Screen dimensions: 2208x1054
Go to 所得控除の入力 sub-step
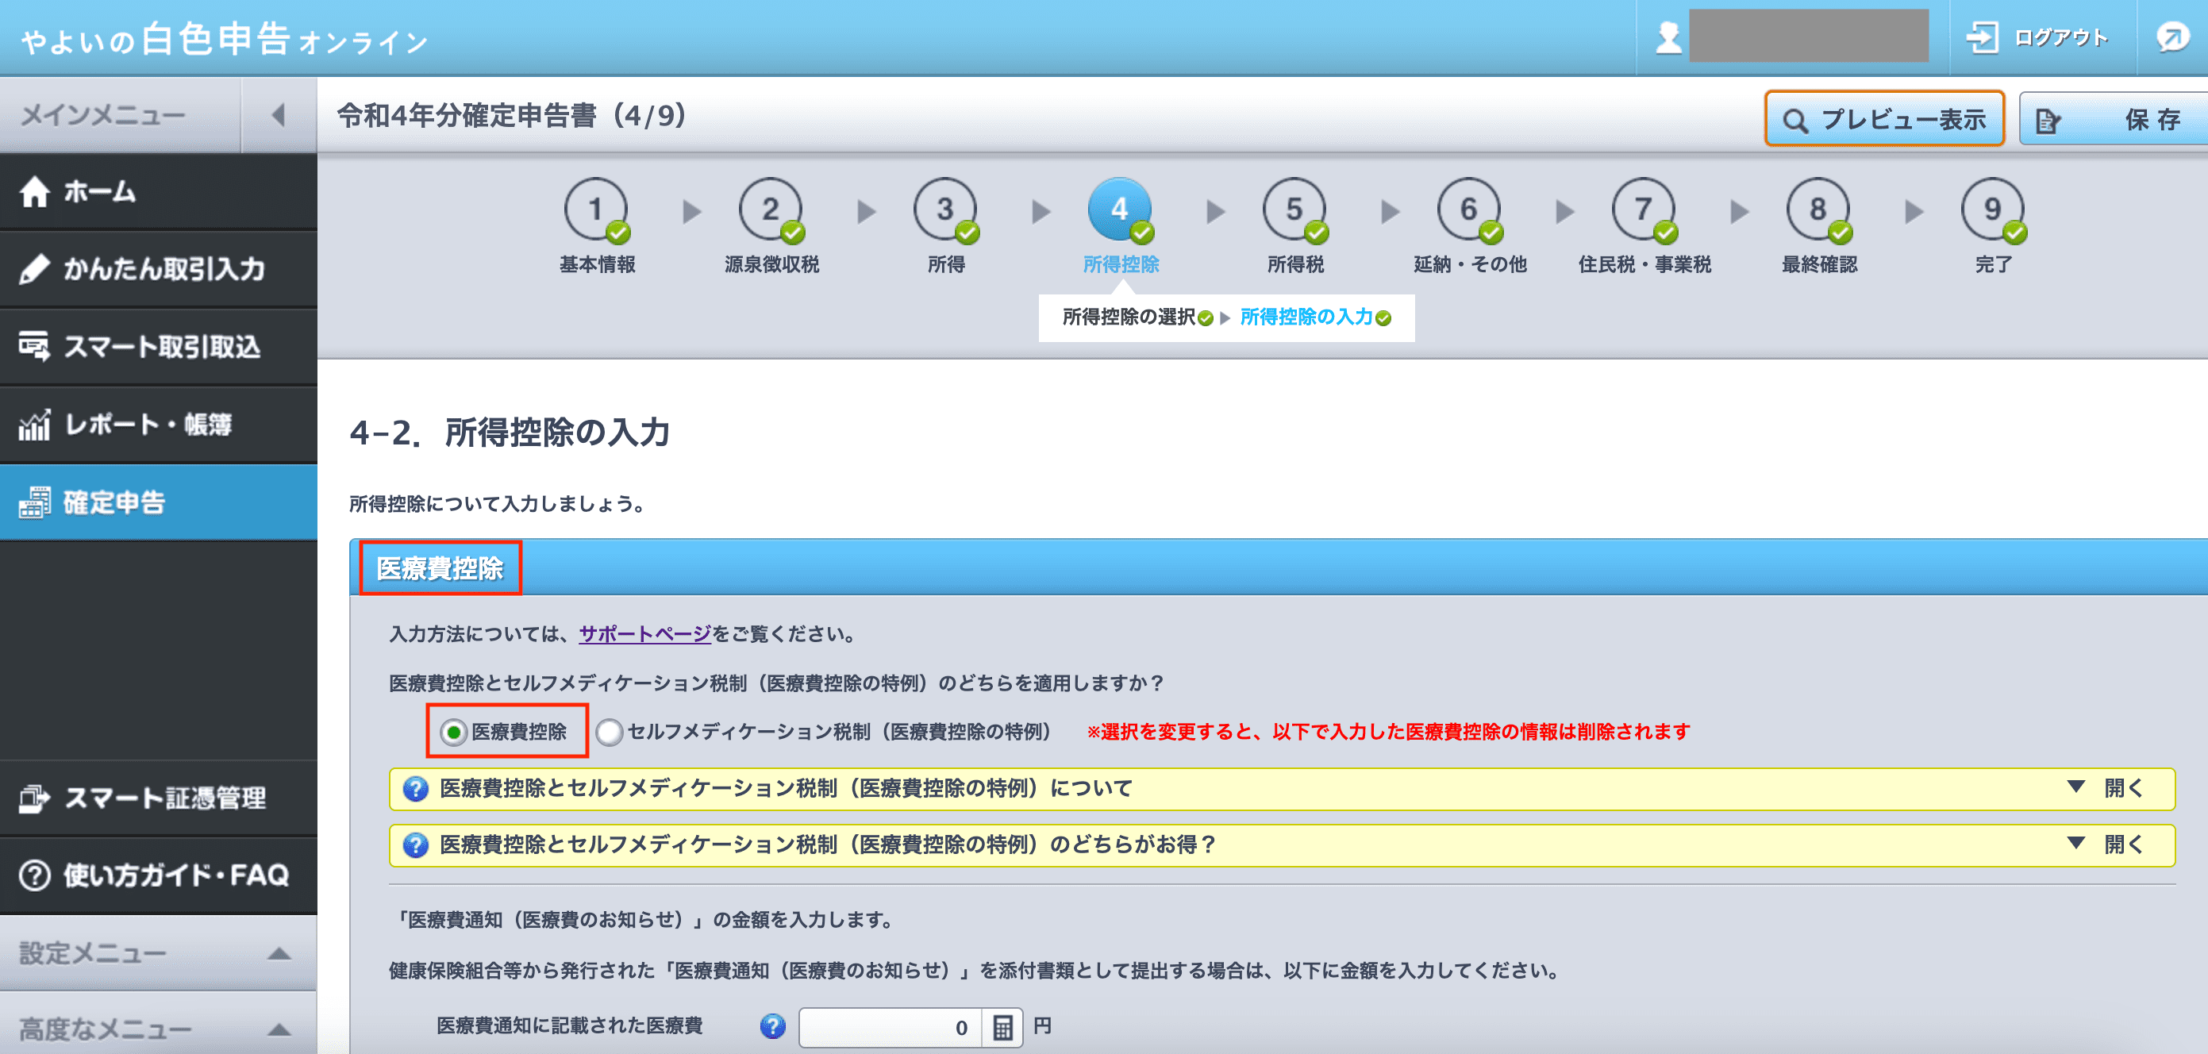pyautogui.click(x=1306, y=317)
